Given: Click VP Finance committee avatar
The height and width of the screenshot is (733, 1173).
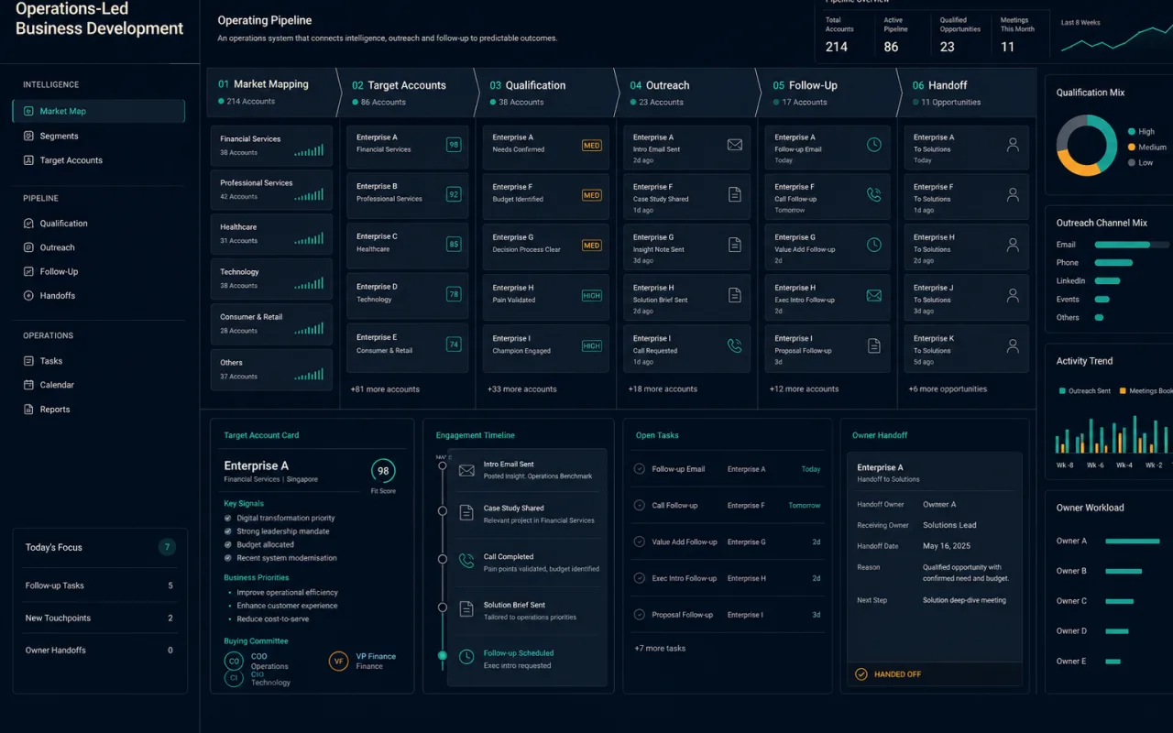Looking at the screenshot, I should 338,661.
